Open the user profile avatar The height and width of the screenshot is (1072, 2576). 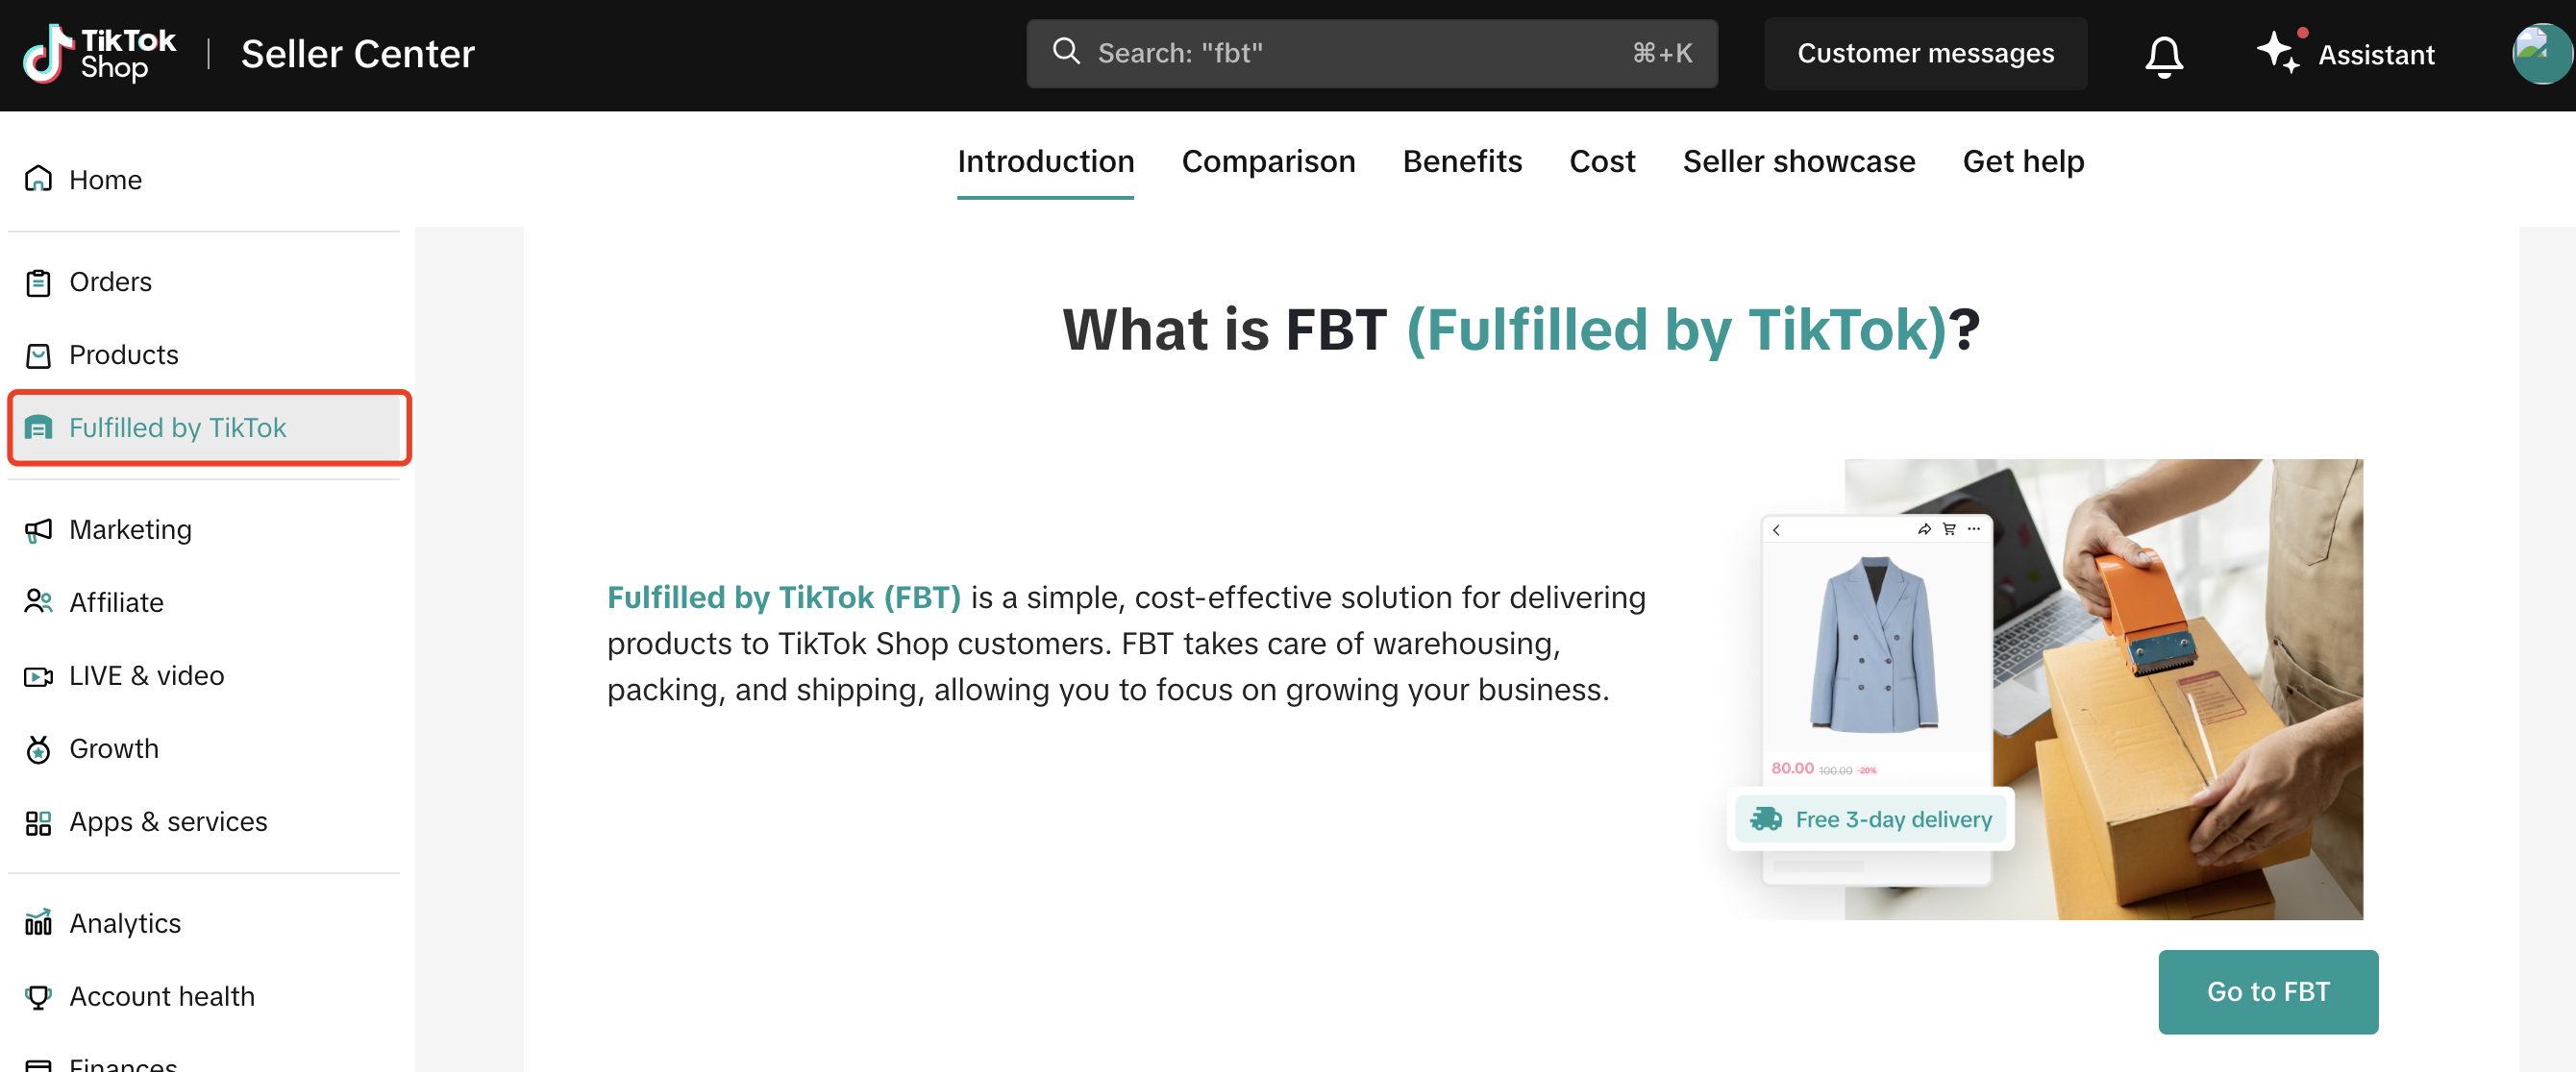(2540, 54)
